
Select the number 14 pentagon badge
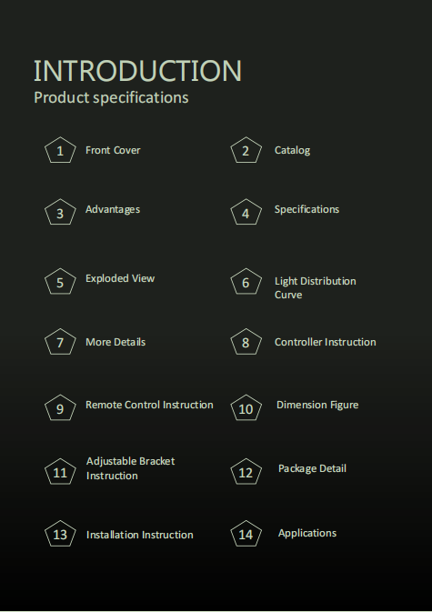pyautogui.click(x=246, y=534)
